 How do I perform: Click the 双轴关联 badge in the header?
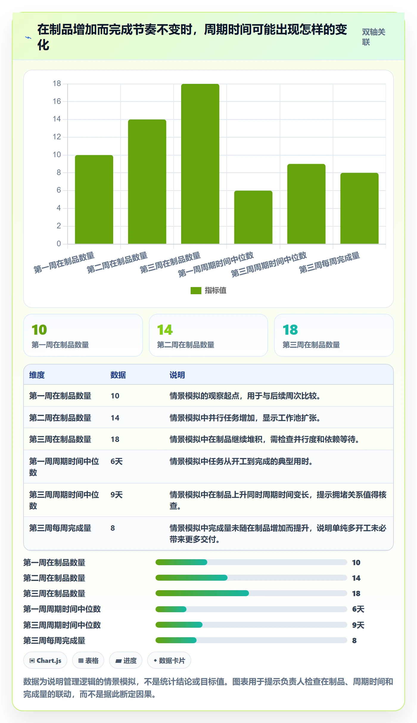374,37
